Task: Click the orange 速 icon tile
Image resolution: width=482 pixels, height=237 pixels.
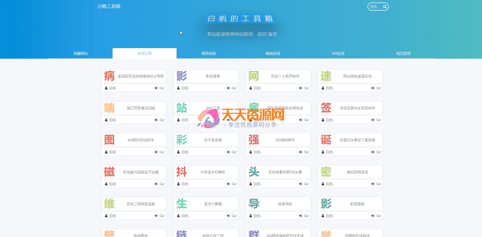Action: pyautogui.click(x=326, y=76)
